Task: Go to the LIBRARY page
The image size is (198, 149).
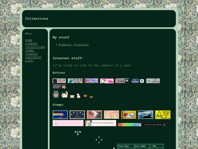Action: point(31,44)
